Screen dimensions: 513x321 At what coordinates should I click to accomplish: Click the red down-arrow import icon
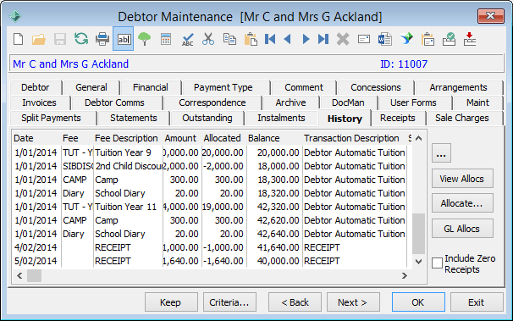[470, 39]
